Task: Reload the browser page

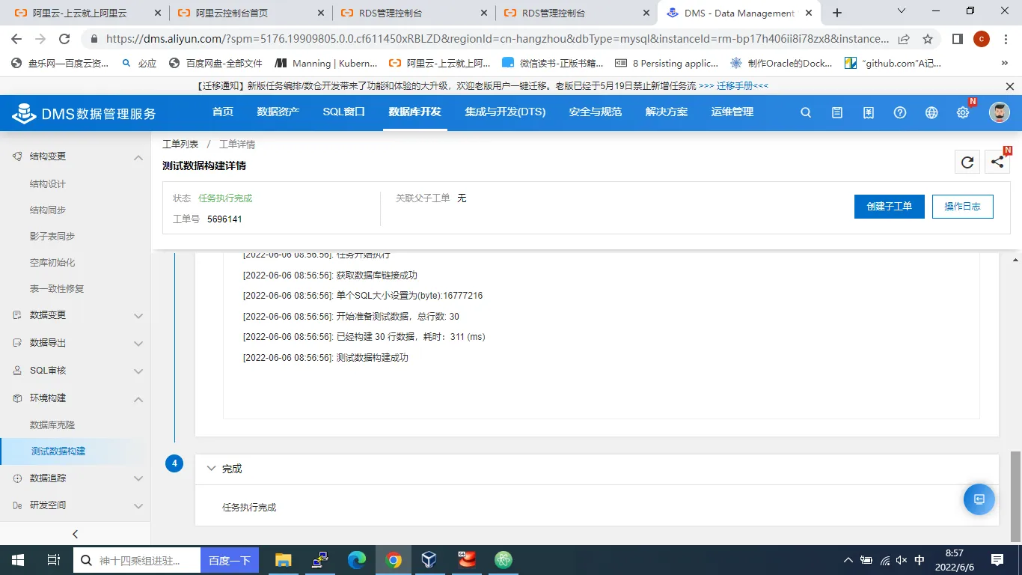Action: coord(64,39)
